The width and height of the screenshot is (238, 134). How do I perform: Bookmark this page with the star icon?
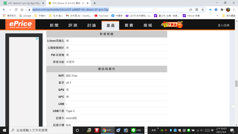[203, 10]
